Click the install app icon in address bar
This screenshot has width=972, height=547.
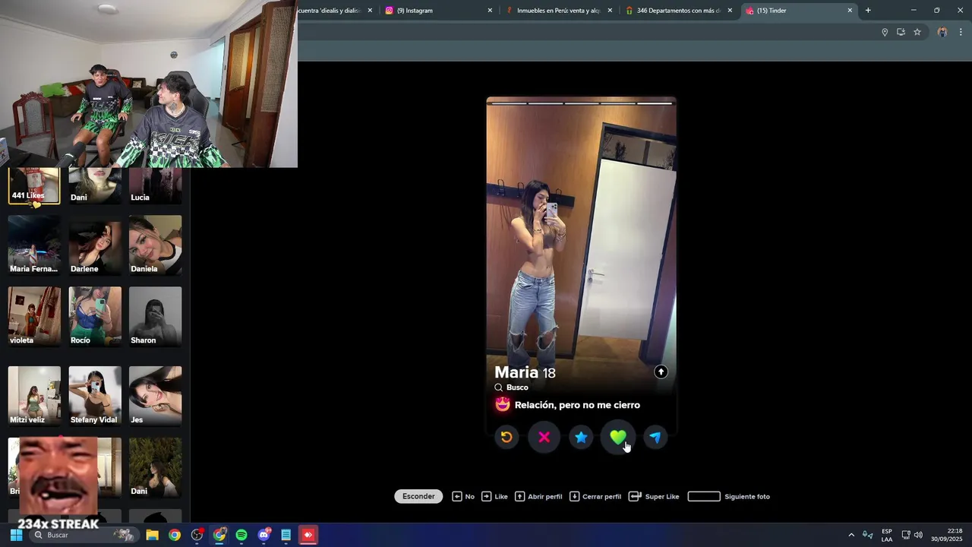tap(901, 32)
